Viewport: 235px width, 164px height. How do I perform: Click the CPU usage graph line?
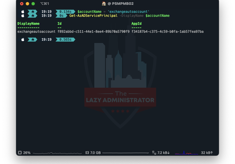point(57,153)
